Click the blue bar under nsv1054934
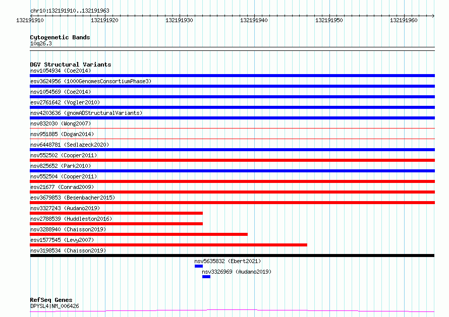Viewport: 449px width, 317px height. click(232, 76)
